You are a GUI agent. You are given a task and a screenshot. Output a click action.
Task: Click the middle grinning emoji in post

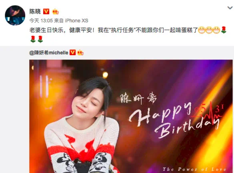point(209,30)
